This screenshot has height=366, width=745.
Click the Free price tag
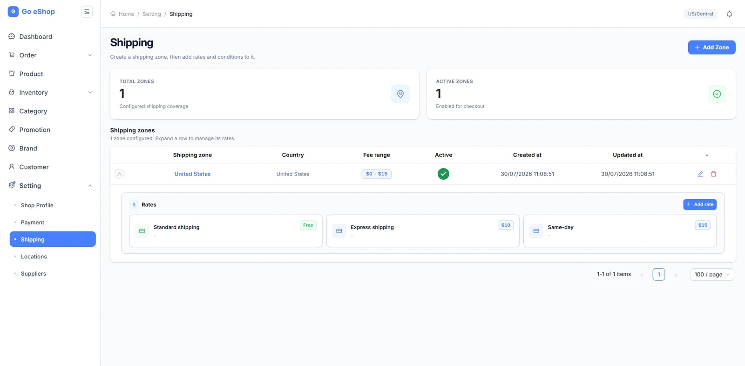(x=308, y=225)
